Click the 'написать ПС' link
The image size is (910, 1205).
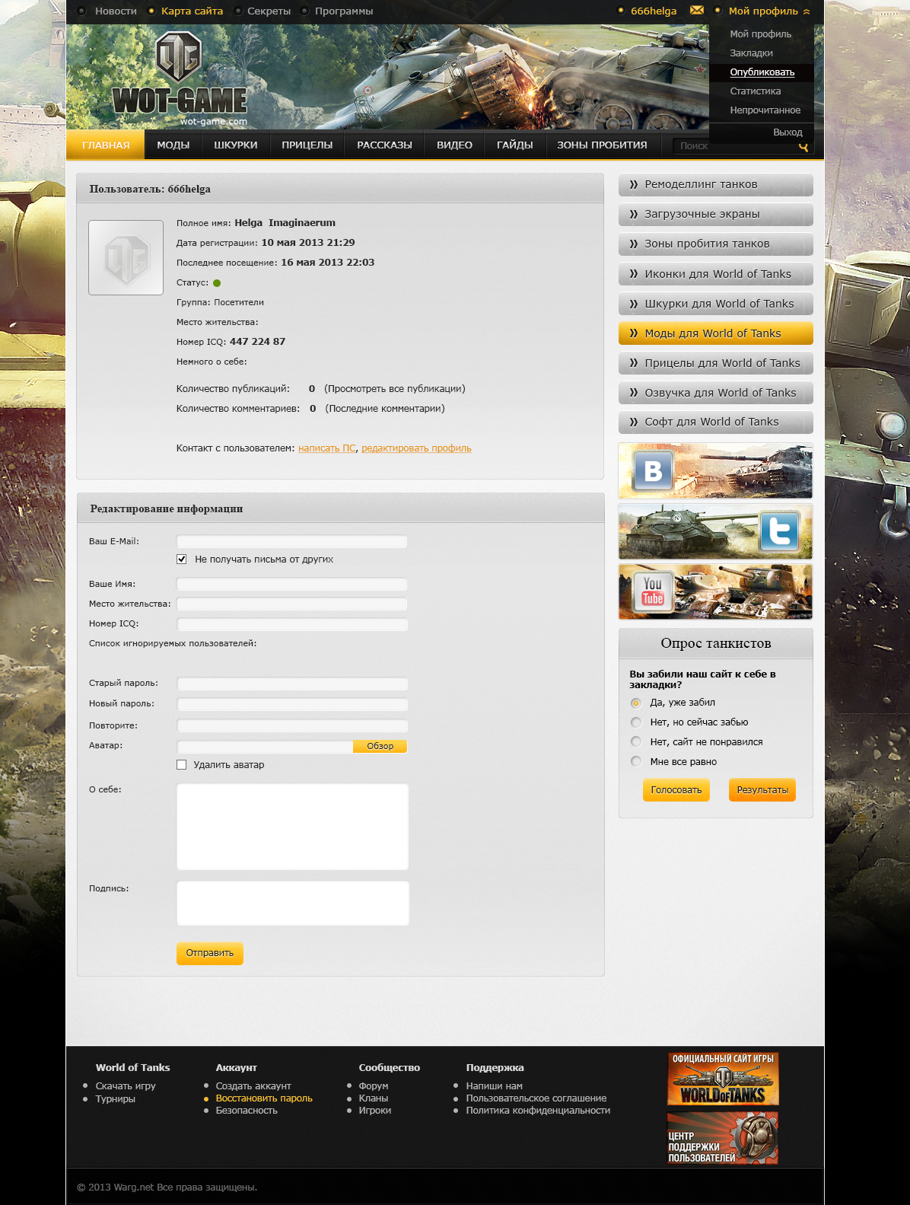[327, 448]
